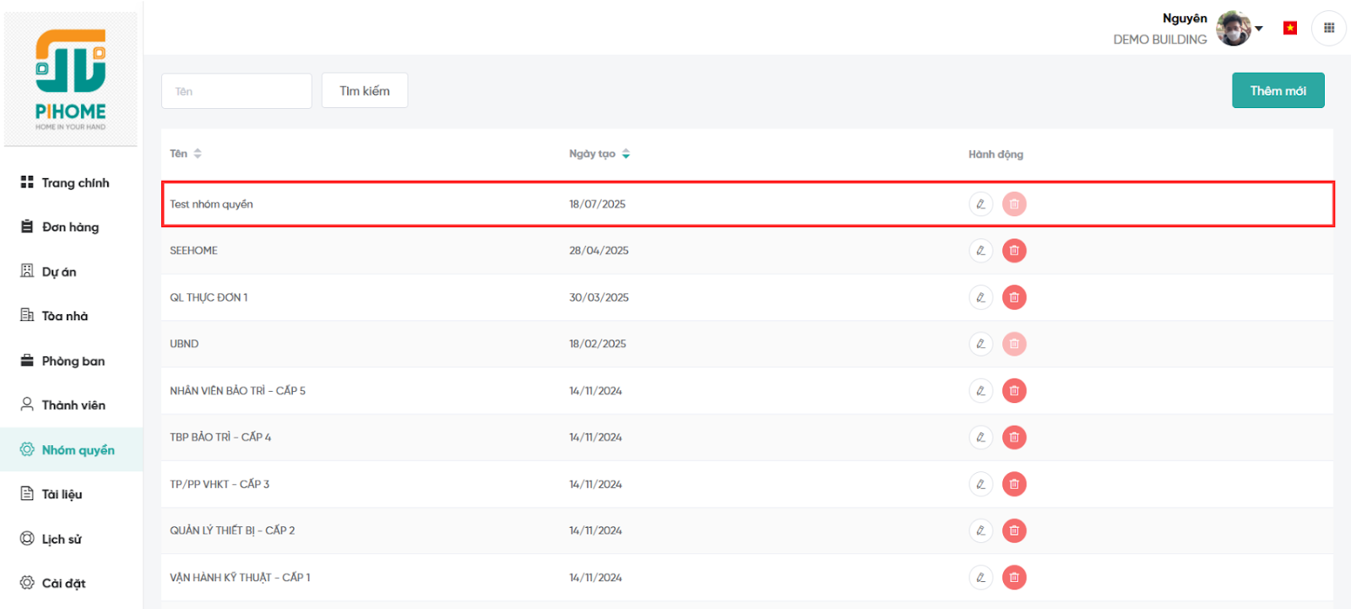This screenshot has height=609, width=1351.
Task: Delete NHÂN VIÊN BẢO TRÌ - CẤP 5
Action: 1014,391
